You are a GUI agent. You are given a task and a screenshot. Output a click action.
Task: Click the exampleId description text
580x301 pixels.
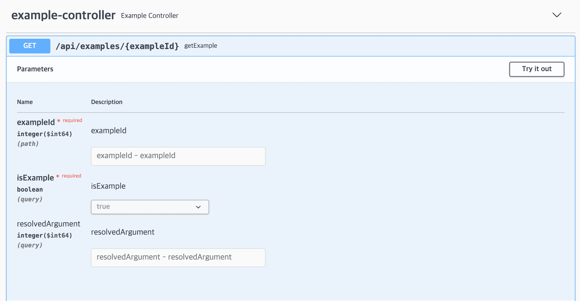tap(109, 130)
